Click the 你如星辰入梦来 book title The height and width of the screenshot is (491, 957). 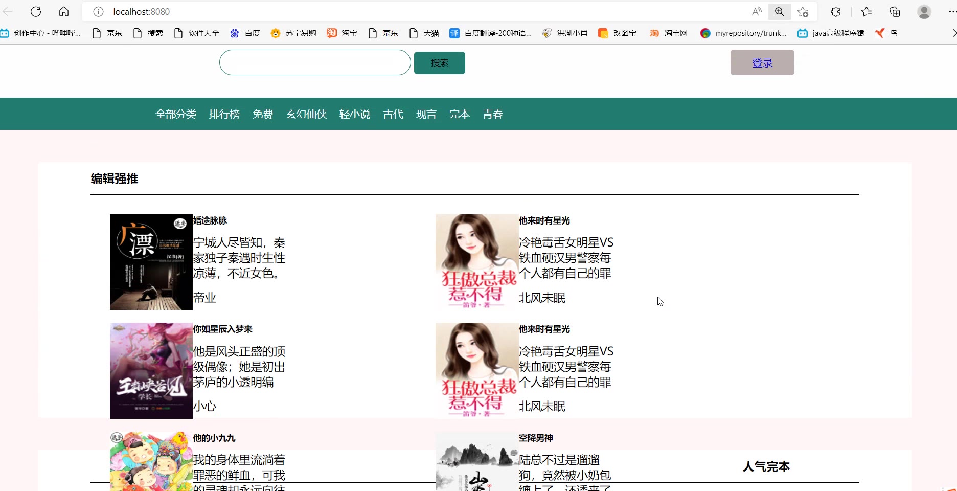pos(223,329)
